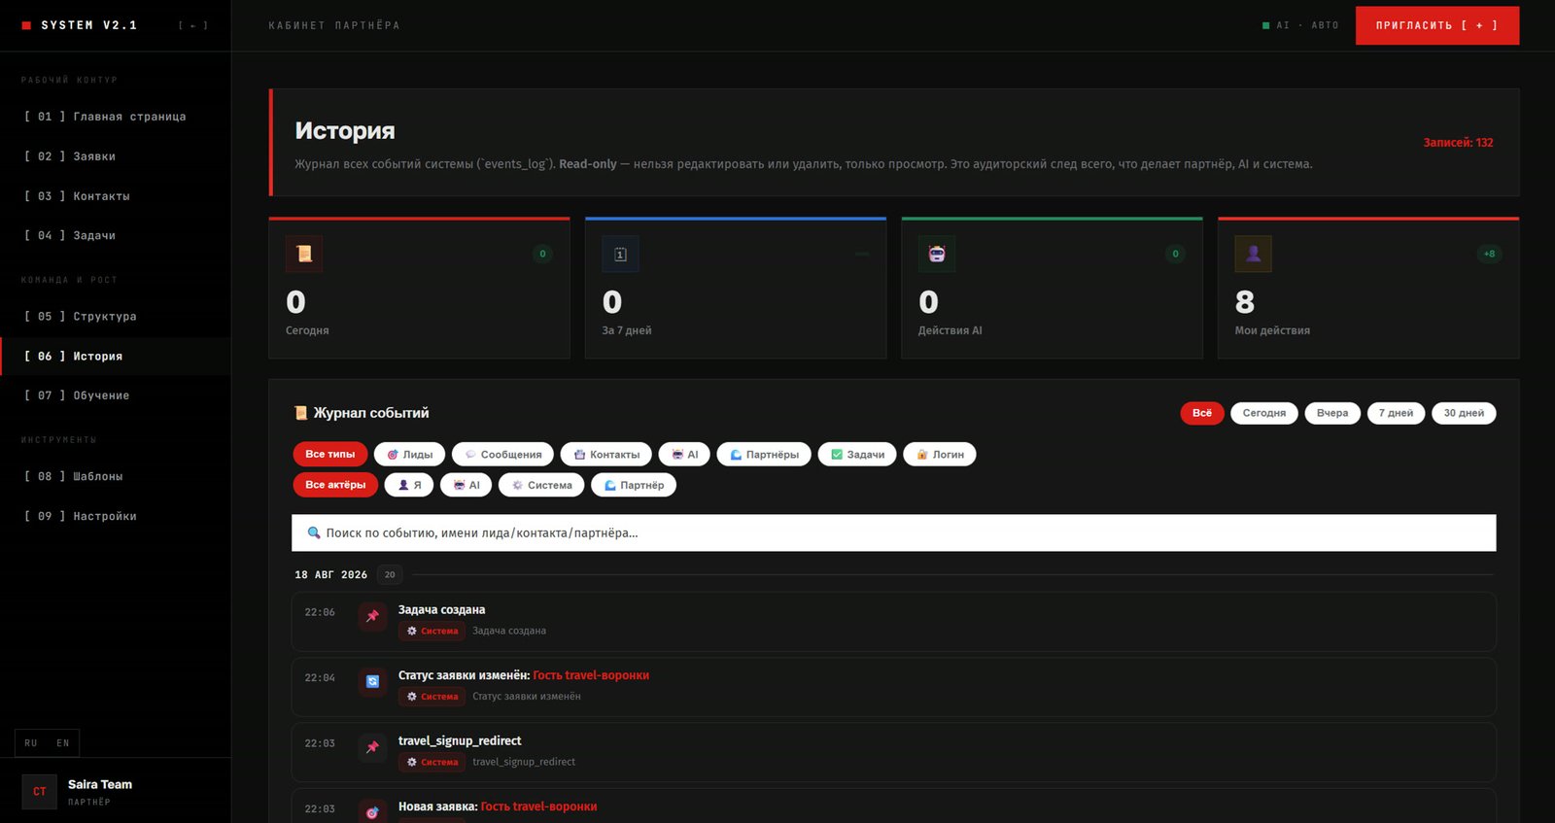Click pin icon of travel_signup_redirect event
Viewport: 1555px width, 823px height.
372,747
